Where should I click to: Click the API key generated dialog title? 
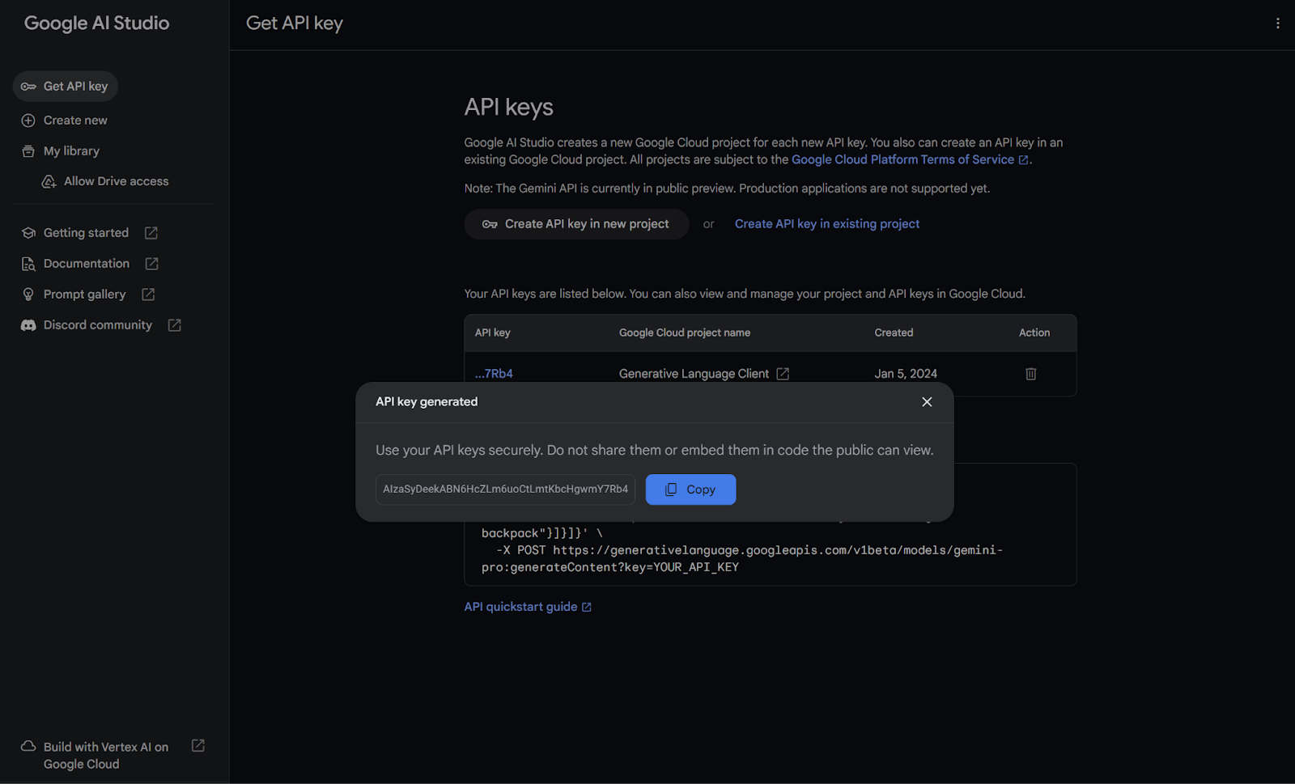(427, 402)
